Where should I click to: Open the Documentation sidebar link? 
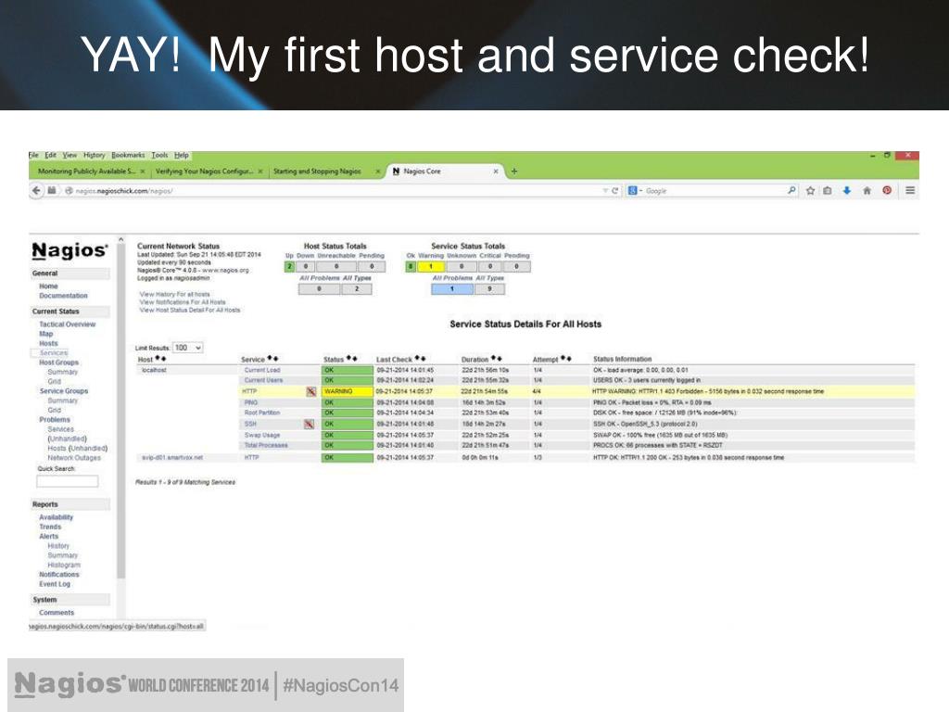[x=64, y=296]
